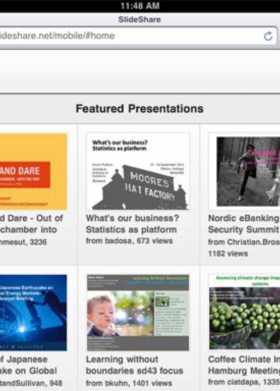Click 'nmesut, 3236' author text

coord(23,242)
